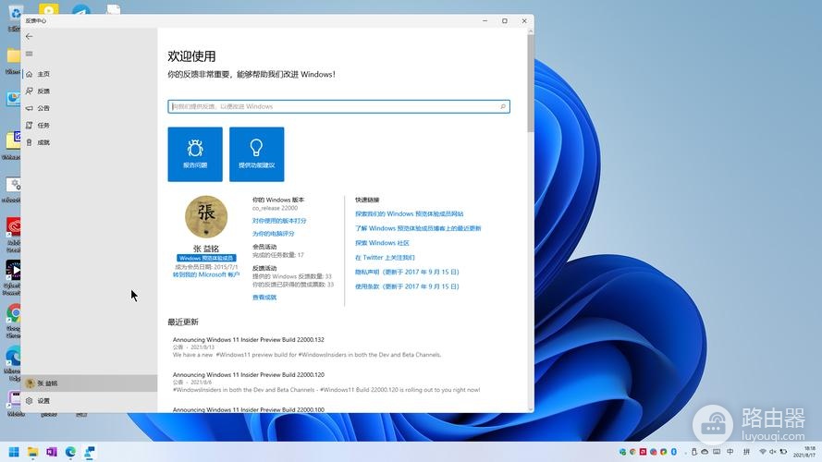
Task: Open 转到我的 Microsoft 帐户 link
Action: tap(206, 274)
